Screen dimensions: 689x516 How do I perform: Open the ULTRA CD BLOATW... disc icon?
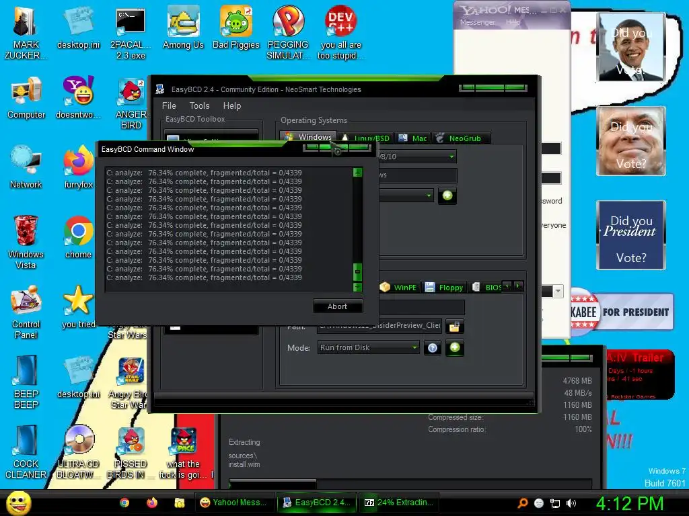pyautogui.click(x=78, y=452)
